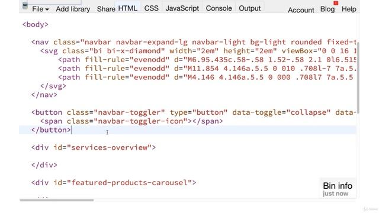Click the closing </svg> tag
Image resolution: width=379 pixels, height=213 pixels.
coord(53,86)
